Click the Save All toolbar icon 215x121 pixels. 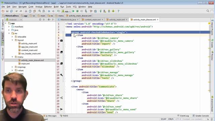[7, 11]
